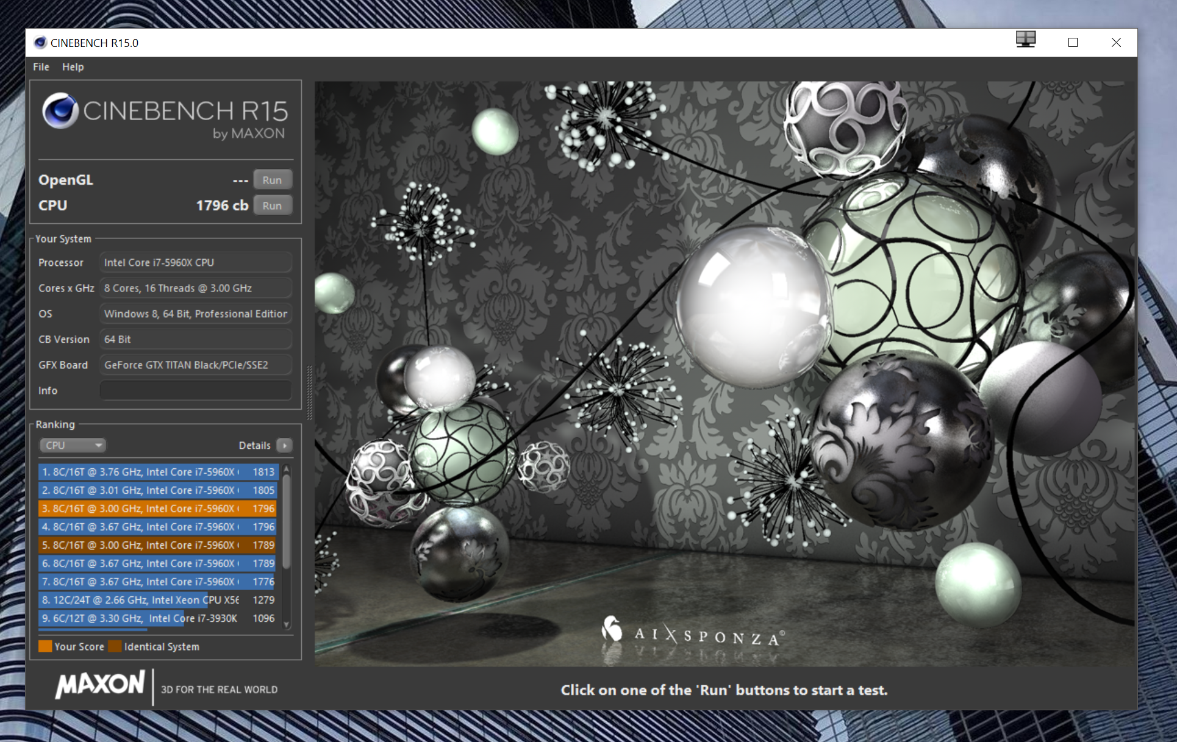Viewport: 1177px width, 742px height.
Task: Maximize the Cinebench window
Action: pos(1073,42)
